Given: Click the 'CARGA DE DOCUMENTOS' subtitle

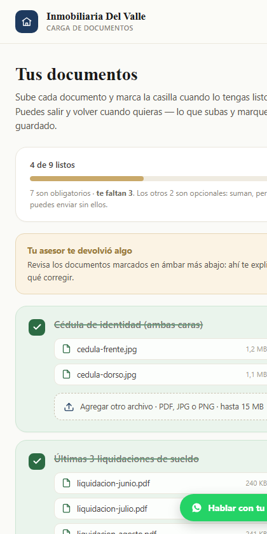Looking at the screenshot, I should pyautogui.click(x=90, y=28).
